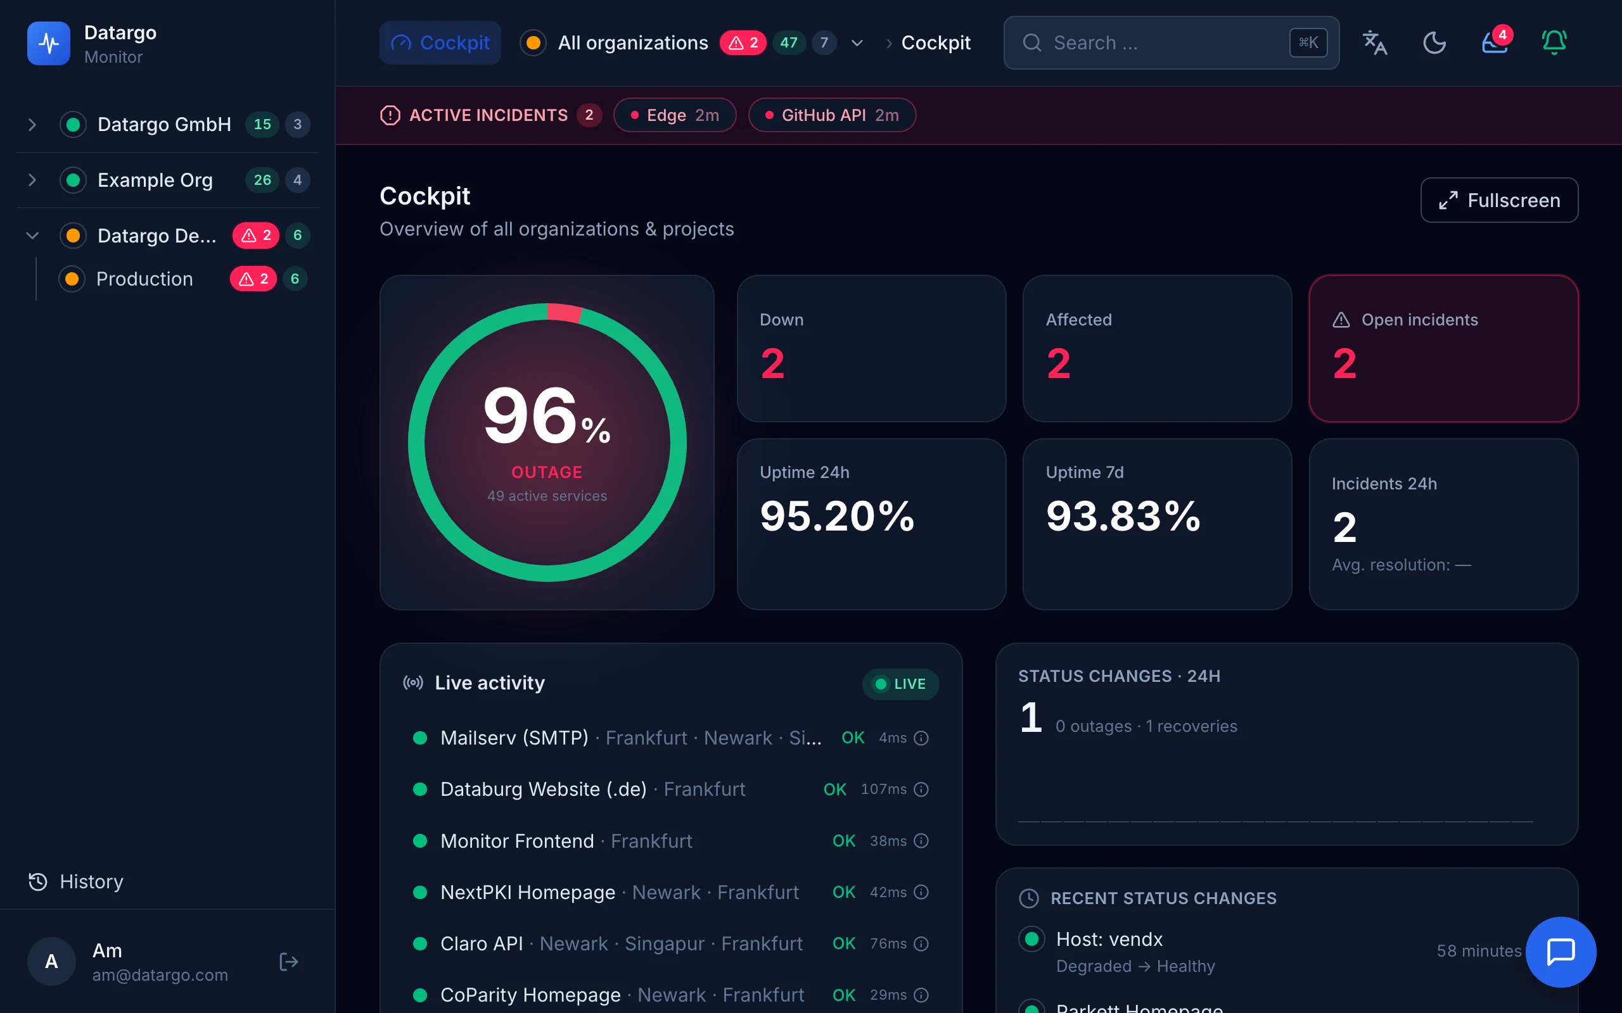
Task: Toggle dark mode moon icon
Action: point(1434,43)
